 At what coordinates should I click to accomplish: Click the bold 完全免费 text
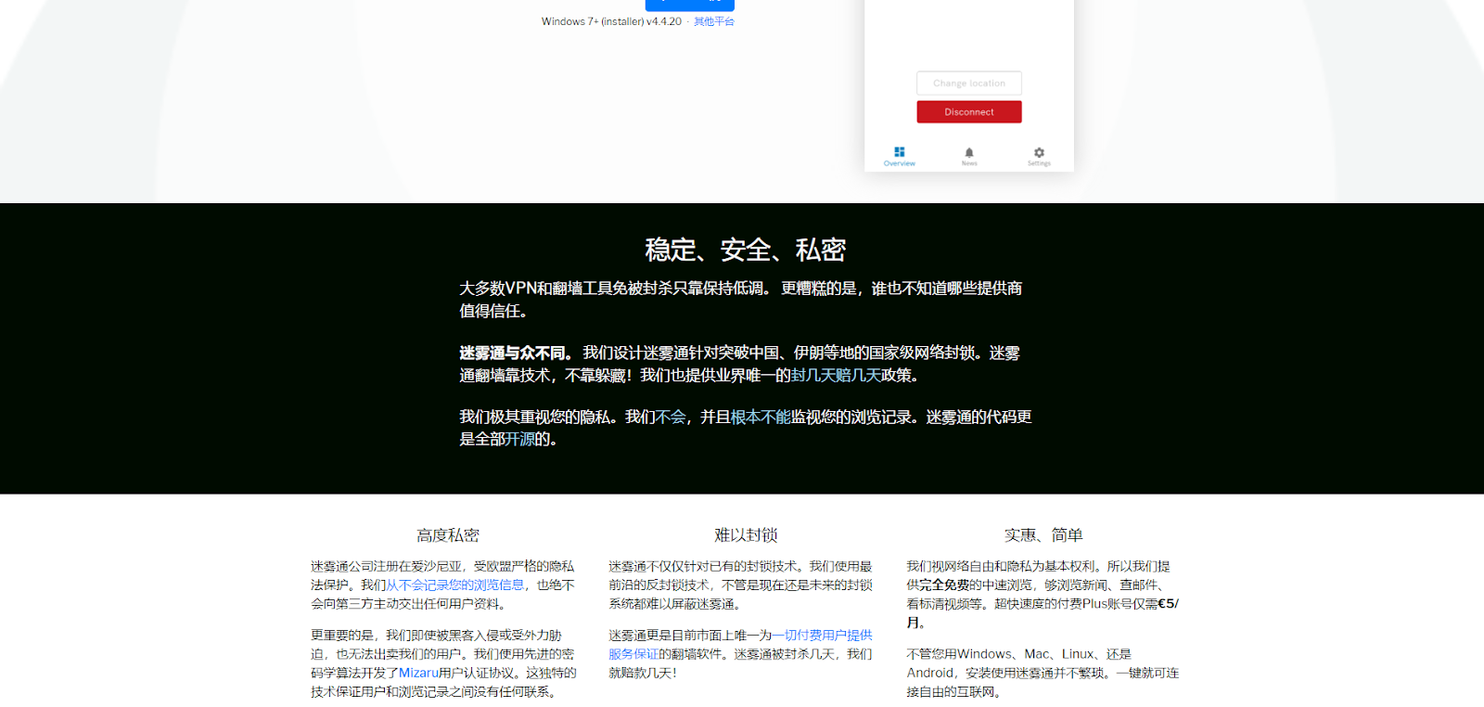point(944,585)
